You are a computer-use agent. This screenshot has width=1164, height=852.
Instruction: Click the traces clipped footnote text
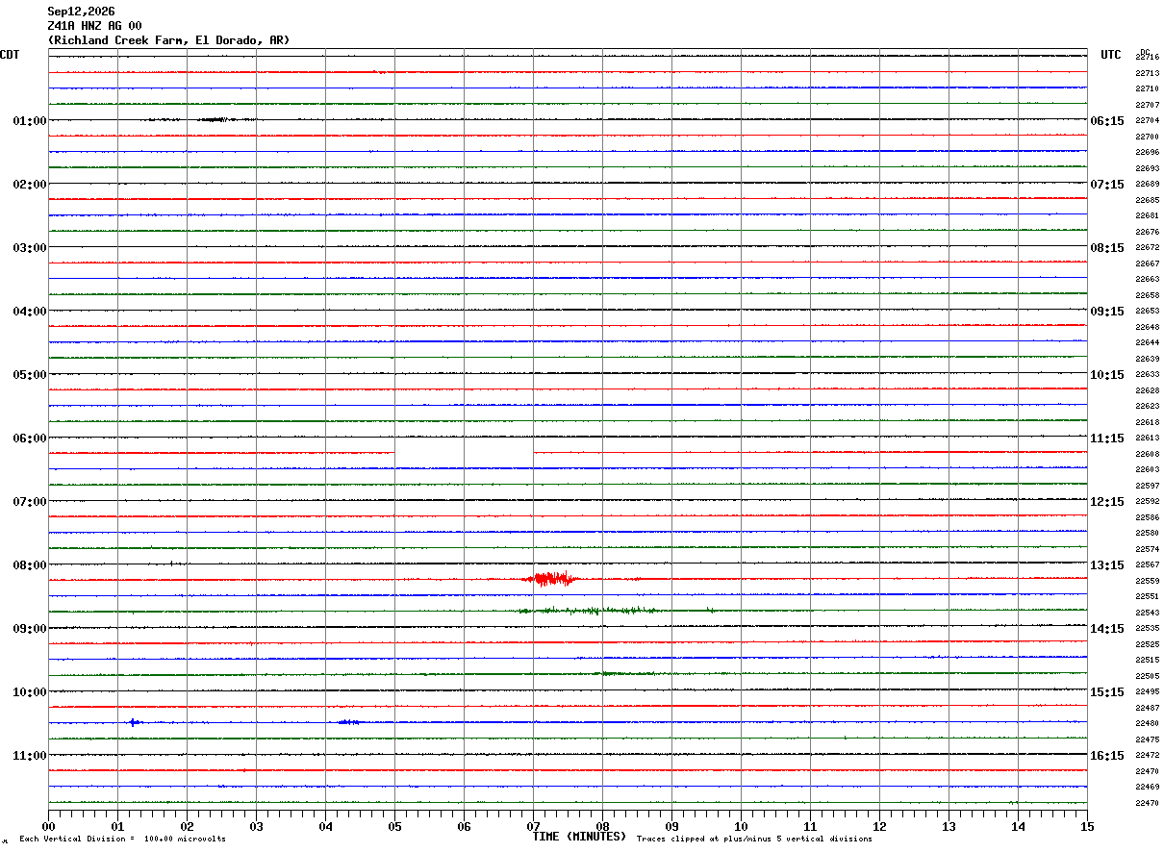(x=754, y=839)
